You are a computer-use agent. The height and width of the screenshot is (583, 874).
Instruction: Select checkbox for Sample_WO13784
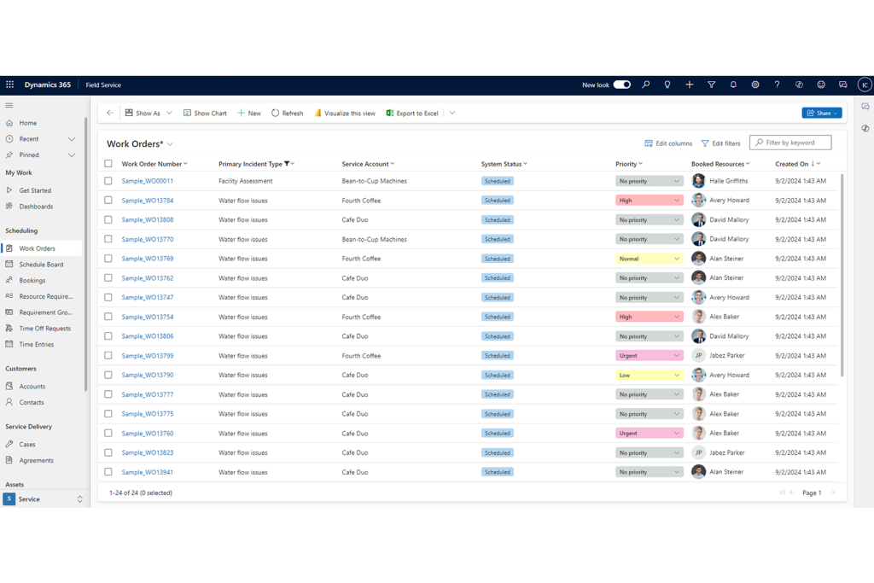tap(108, 200)
